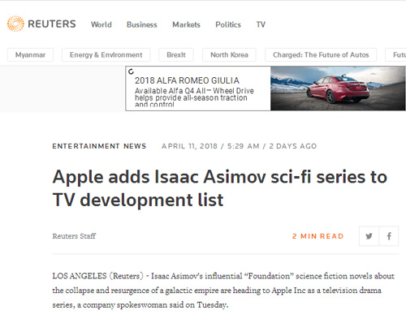Screen dimensions: 406x319
Task: Share article via Facebook icon
Action: click(x=389, y=236)
